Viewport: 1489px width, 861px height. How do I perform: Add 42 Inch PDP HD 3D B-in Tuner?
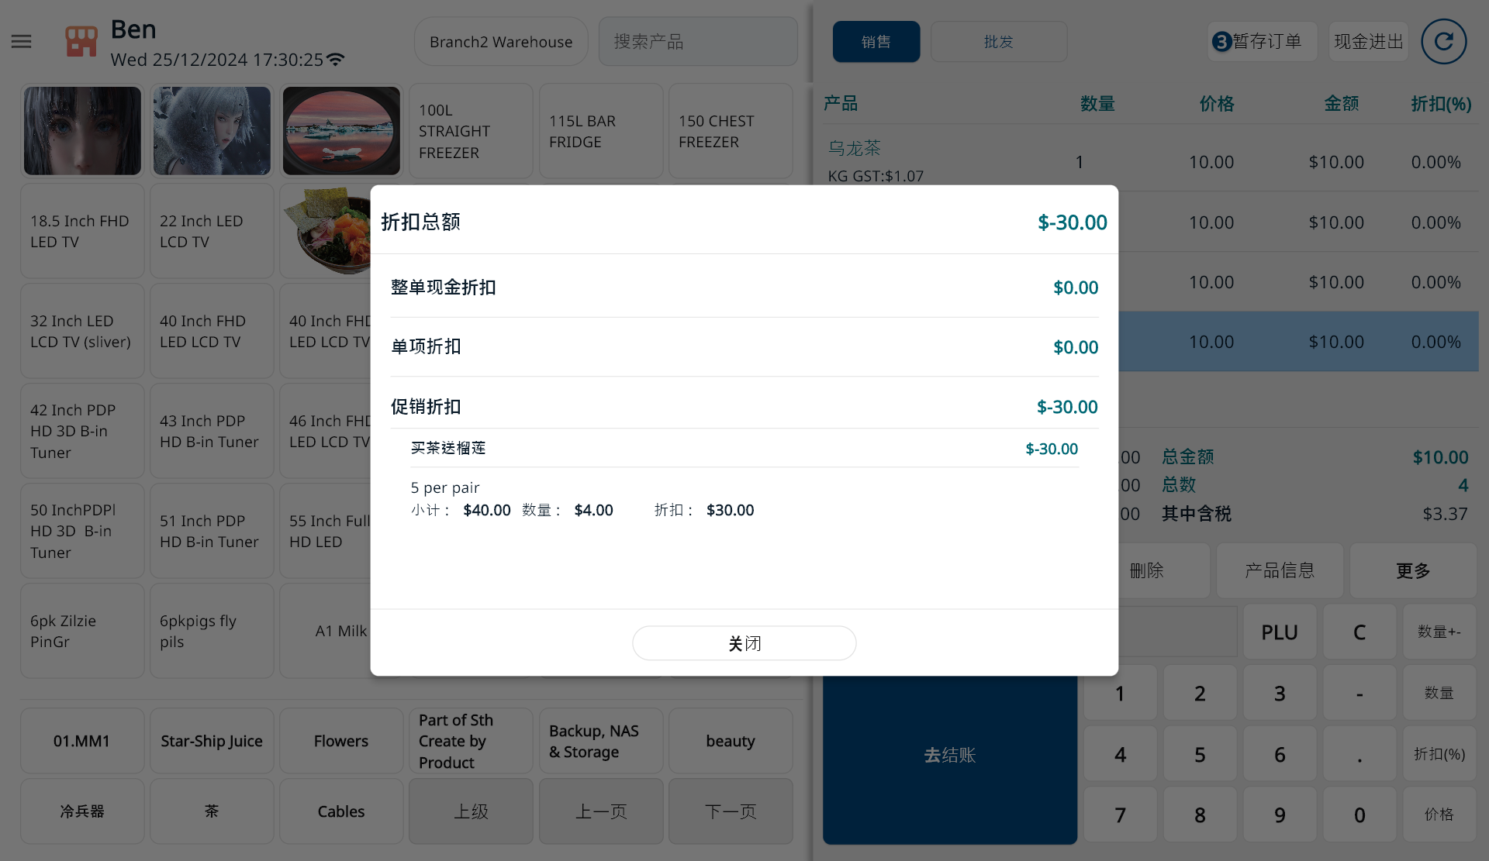tap(82, 431)
